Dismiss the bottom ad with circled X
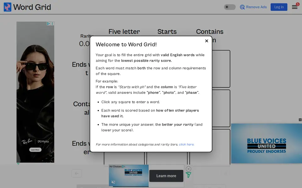302x188 pixels. [188, 169]
